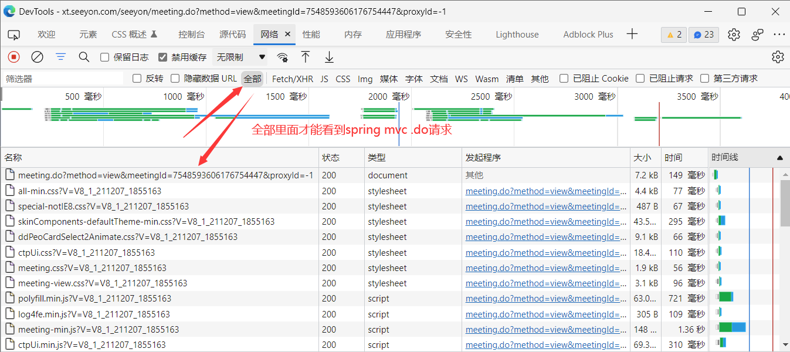
Task: Open network conditions wifi icon
Action: click(x=283, y=57)
